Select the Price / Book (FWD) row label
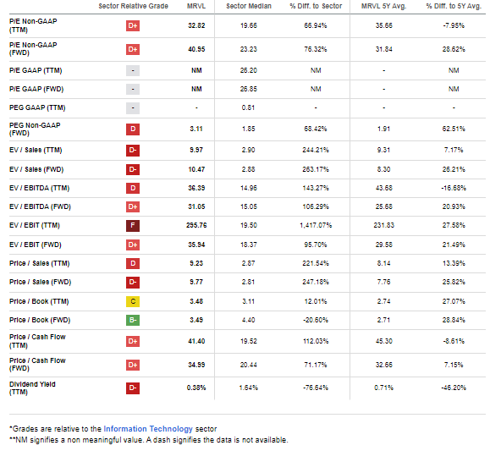 click(40, 320)
